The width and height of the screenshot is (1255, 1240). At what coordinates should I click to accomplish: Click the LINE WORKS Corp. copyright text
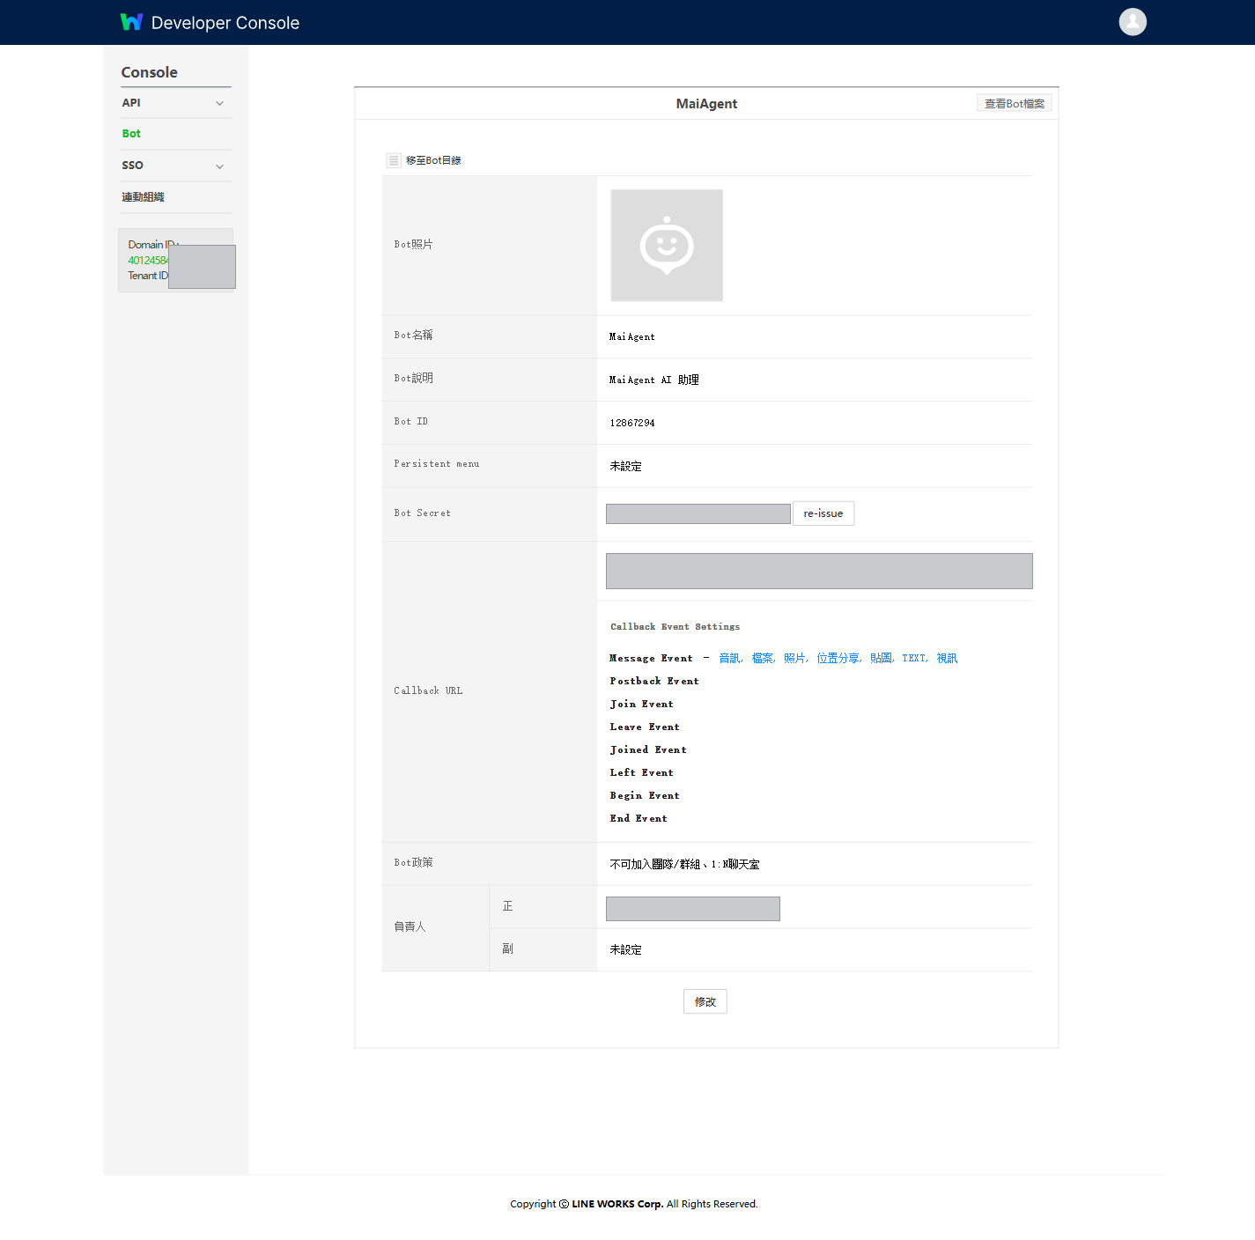[617, 1204]
